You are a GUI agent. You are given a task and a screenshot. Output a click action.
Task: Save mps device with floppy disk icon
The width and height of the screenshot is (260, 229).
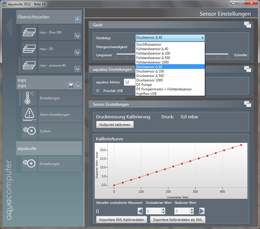pos(71,85)
